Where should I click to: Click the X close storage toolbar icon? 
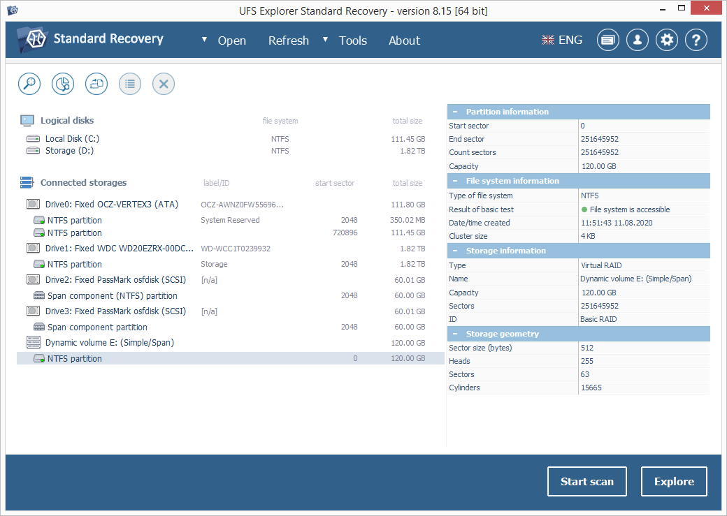point(163,84)
